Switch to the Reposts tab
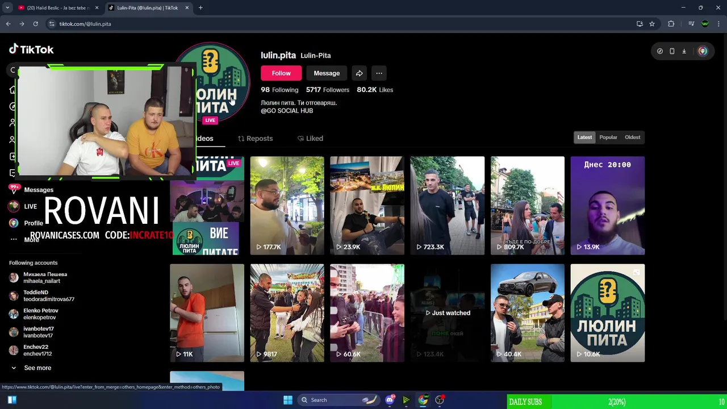727x409 pixels. point(255,139)
